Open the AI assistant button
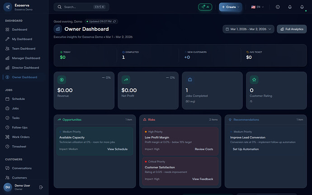312x195 pixels. 205,7
